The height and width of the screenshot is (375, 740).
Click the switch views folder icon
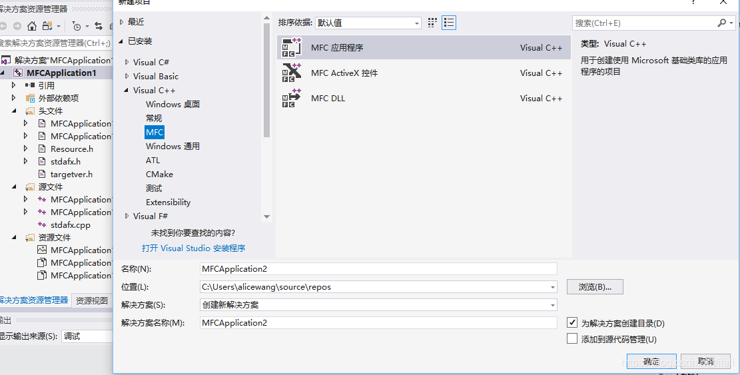[47, 26]
